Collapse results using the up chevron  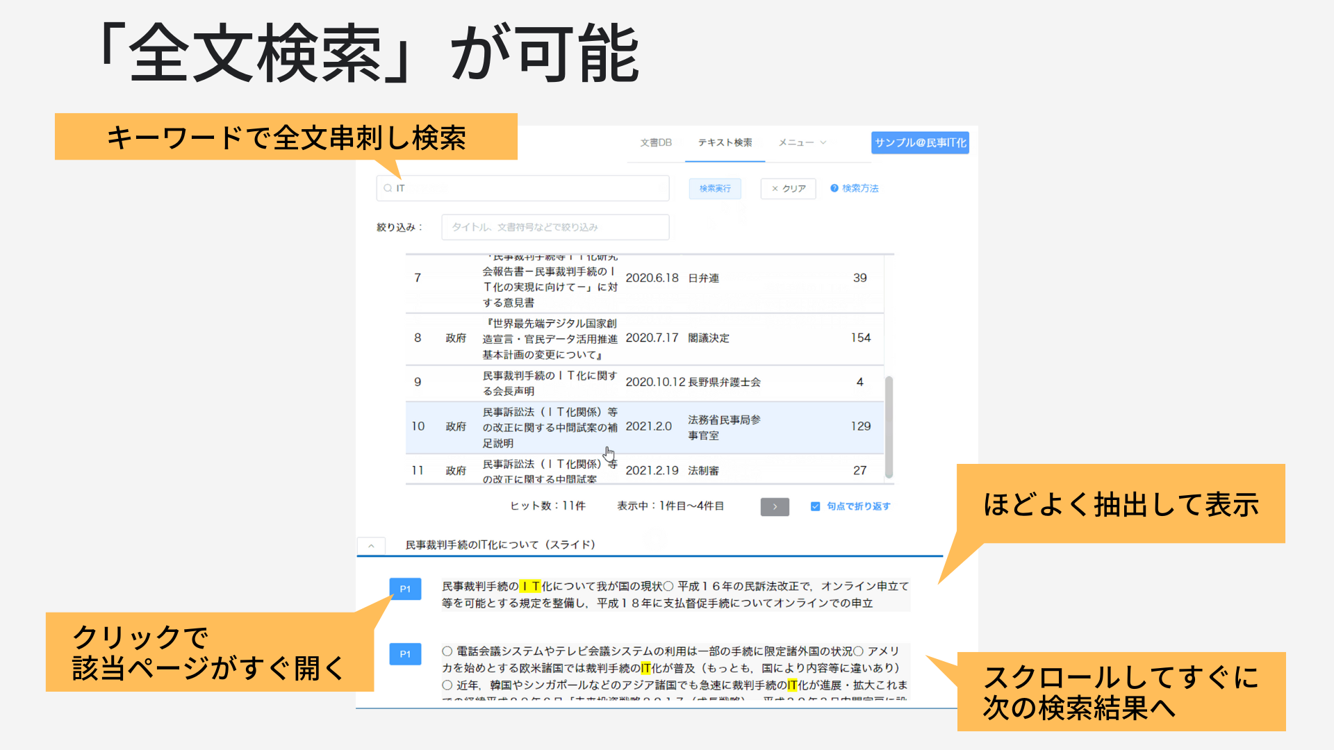pos(371,546)
